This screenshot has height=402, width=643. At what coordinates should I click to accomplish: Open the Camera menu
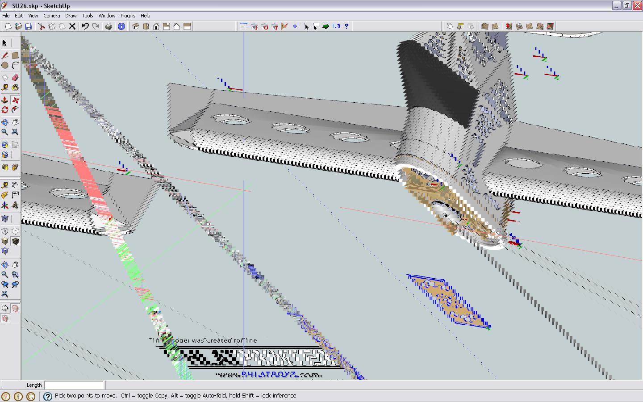pyautogui.click(x=52, y=16)
